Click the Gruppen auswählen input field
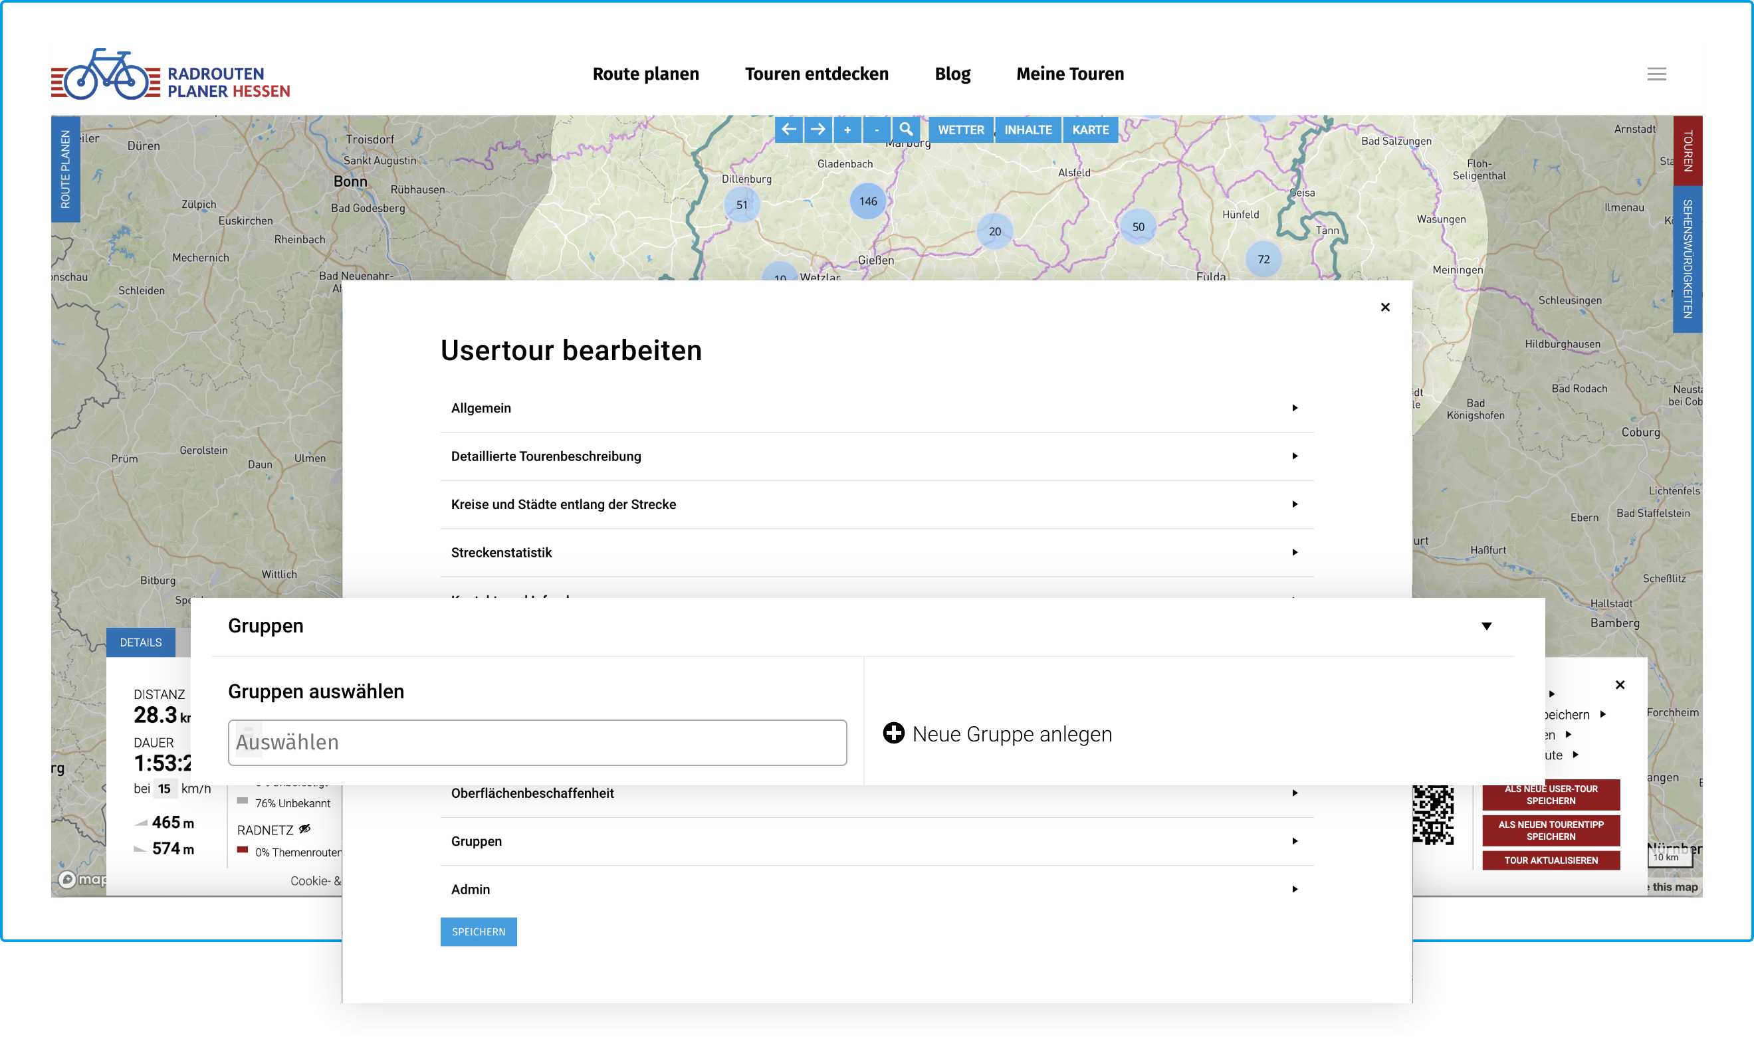 pyautogui.click(x=537, y=742)
